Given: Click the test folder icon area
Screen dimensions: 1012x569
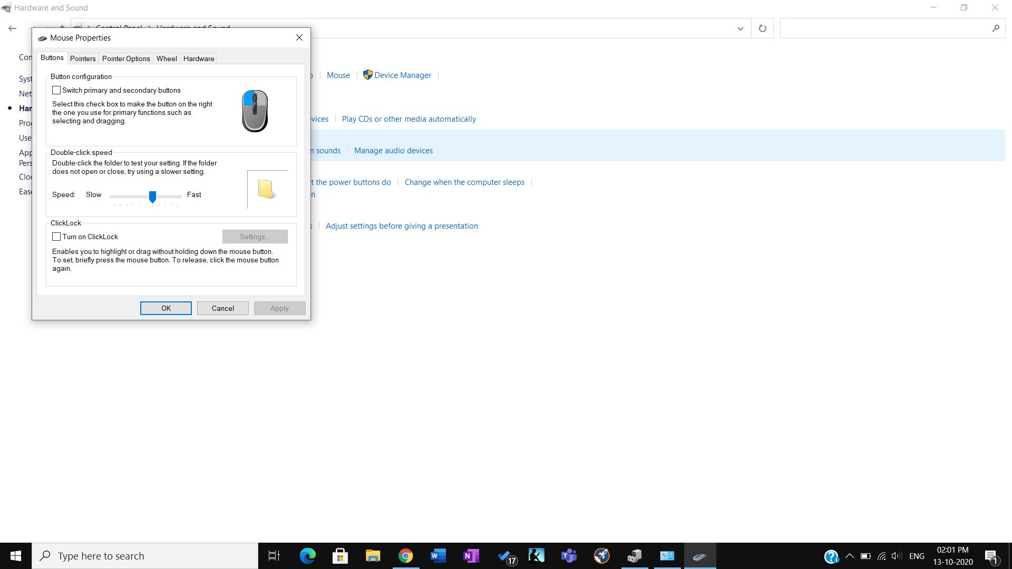Looking at the screenshot, I should (x=266, y=188).
